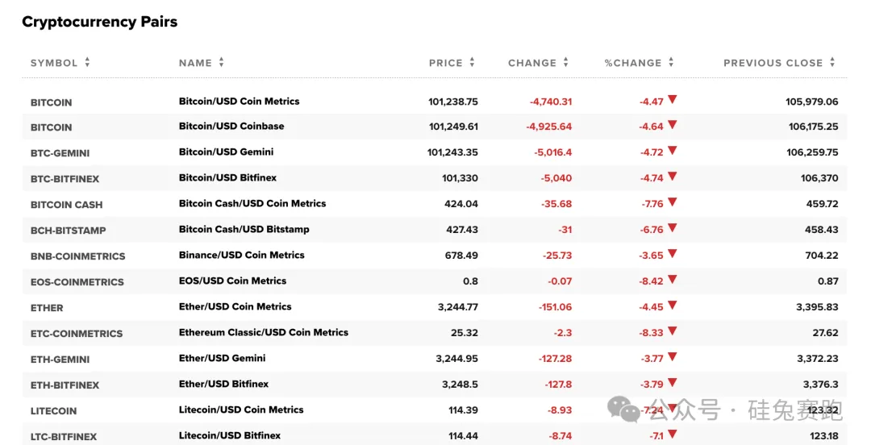The image size is (871, 445).
Task: Click red down arrow in Bitcoin Cash row
Action: coord(672,203)
